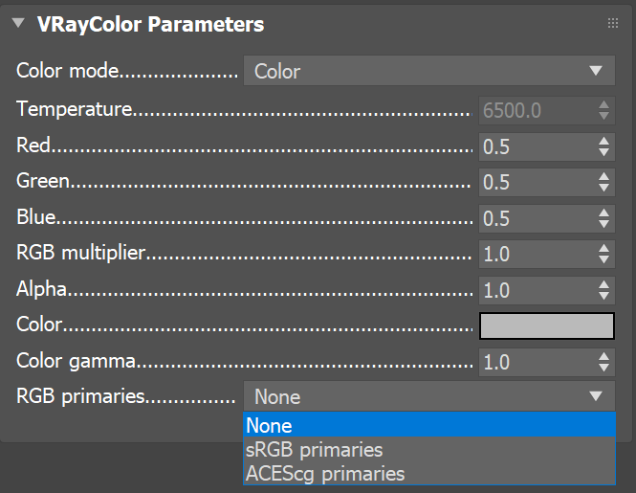The height and width of the screenshot is (493, 636).
Task: Open the Color swatch picker
Action: [547, 325]
